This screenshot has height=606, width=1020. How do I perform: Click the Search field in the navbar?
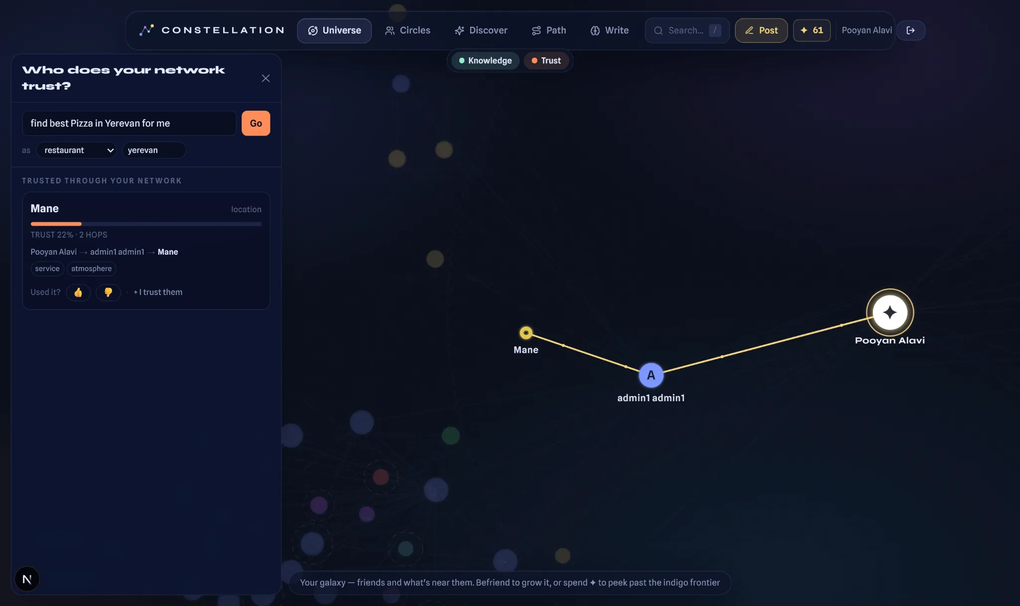687,30
